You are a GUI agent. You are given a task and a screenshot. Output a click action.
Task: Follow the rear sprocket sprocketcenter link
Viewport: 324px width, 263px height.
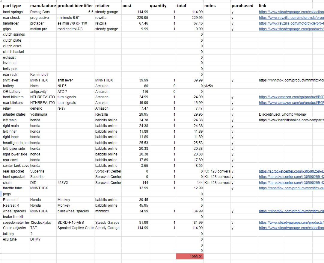291,171
